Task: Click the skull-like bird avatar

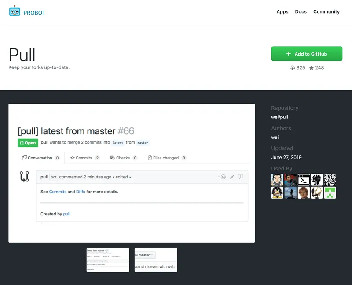Action: (x=317, y=192)
